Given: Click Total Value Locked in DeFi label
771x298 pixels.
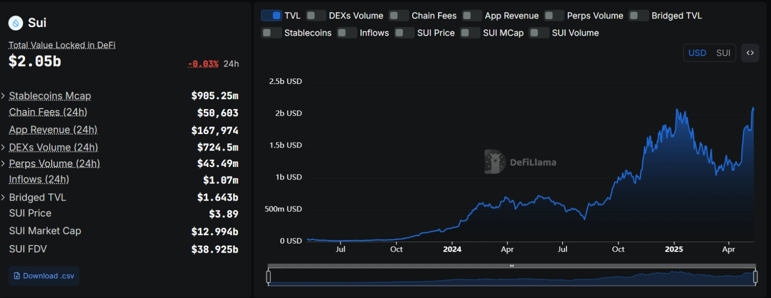Looking at the screenshot, I should pyautogui.click(x=62, y=45).
